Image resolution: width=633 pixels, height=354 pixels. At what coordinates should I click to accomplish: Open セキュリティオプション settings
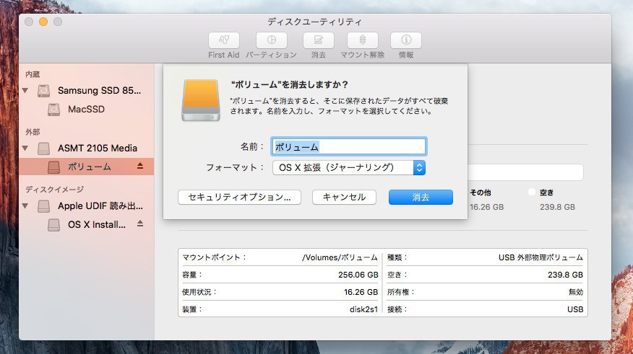click(x=239, y=197)
